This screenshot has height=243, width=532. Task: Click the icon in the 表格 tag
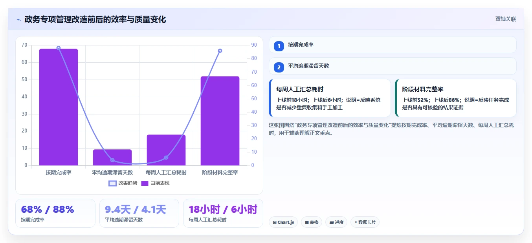(307, 223)
